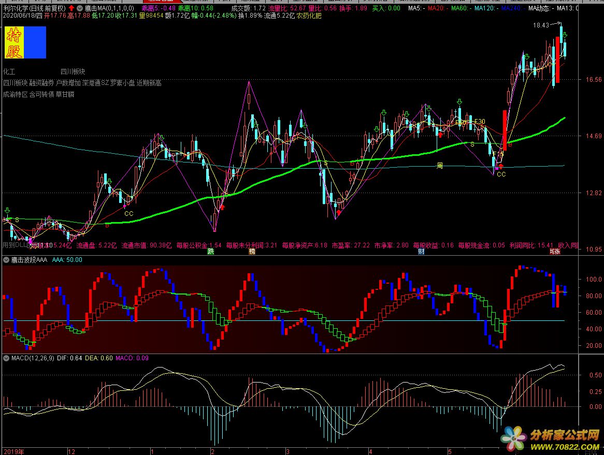Click the 市盈率: 27.22 figure
Image resolution: width=604 pixels, height=455 pixels.
[351, 245]
